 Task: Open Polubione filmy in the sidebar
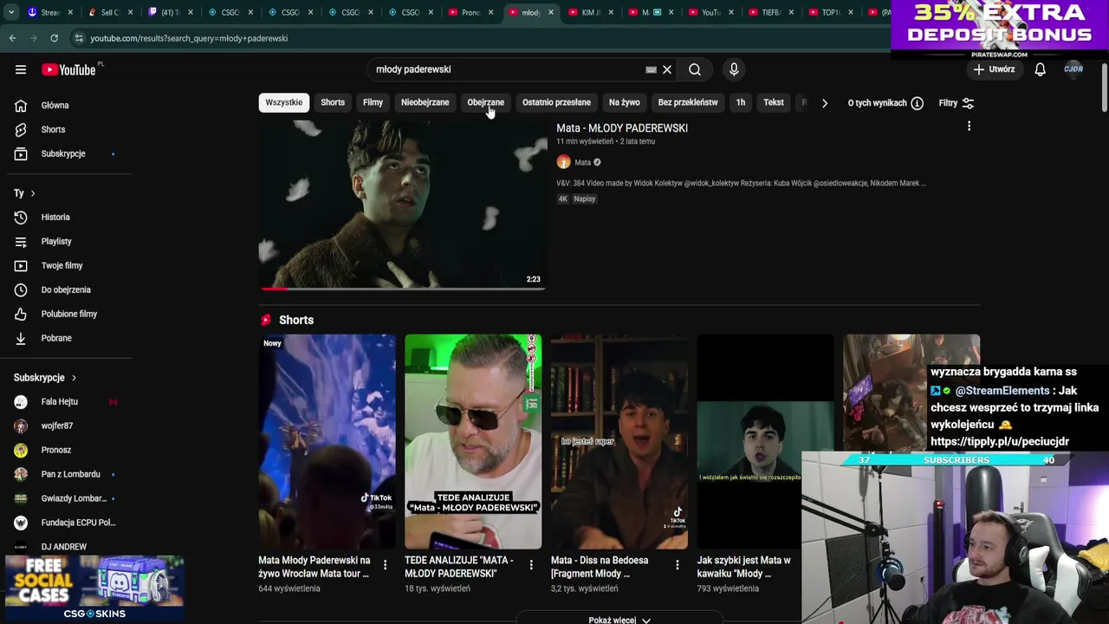tap(68, 314)
